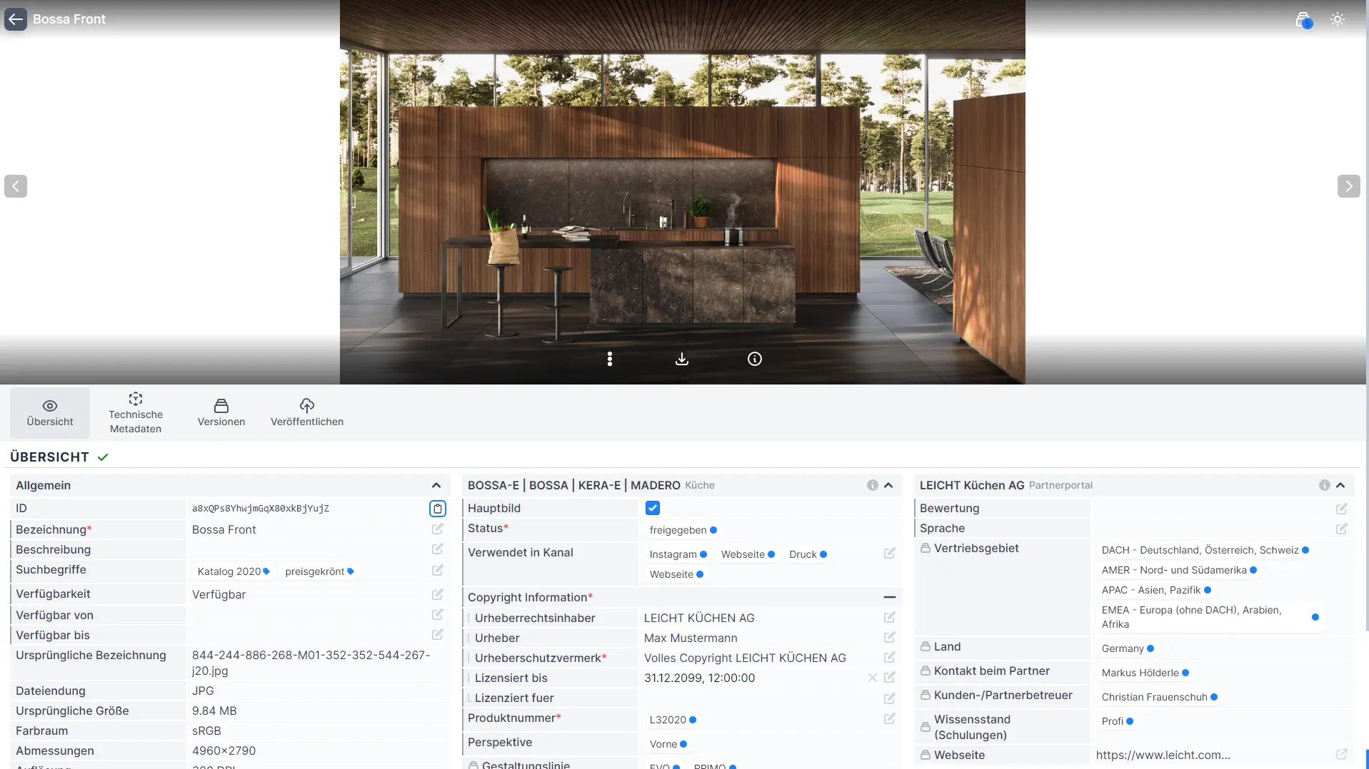
Task: Open the download basket with 5 items
Action: 1302,19
